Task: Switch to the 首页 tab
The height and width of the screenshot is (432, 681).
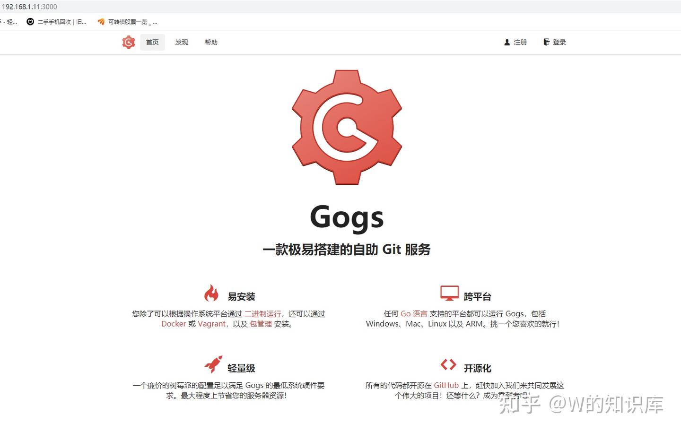Action: click(152, 42)
